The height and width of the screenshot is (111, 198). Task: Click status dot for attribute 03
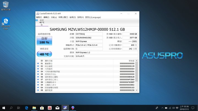point(38,69)
